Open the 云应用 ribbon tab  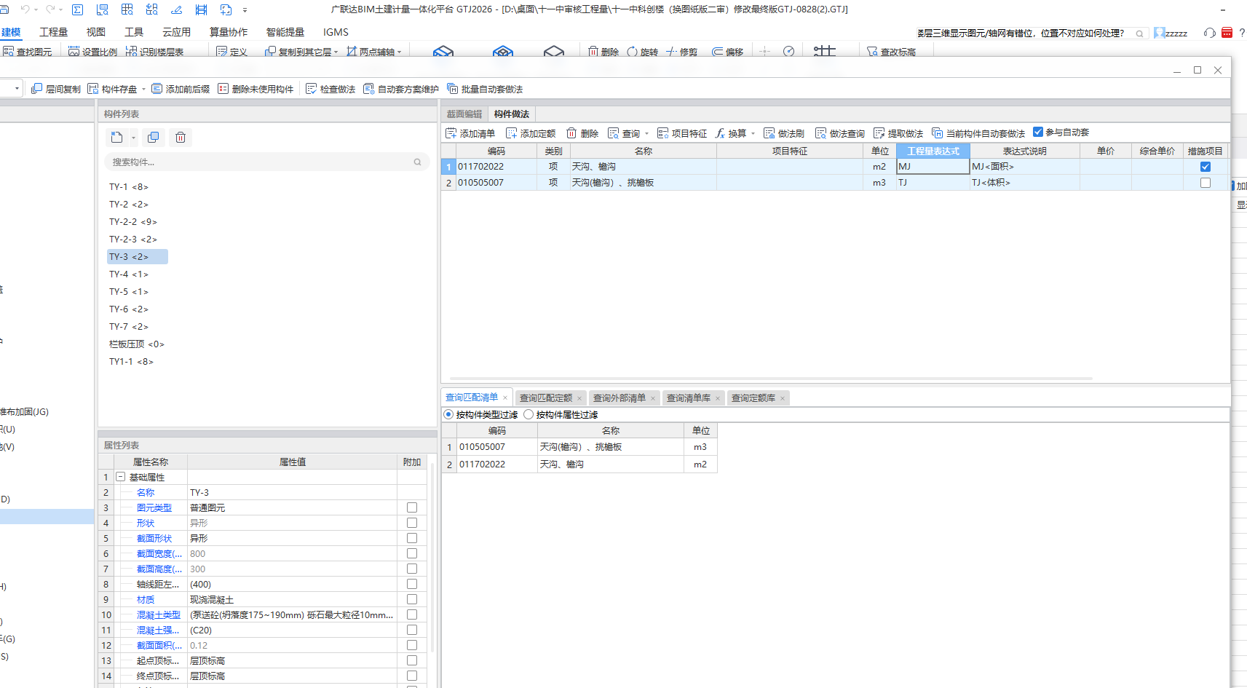tap(176, 32)
